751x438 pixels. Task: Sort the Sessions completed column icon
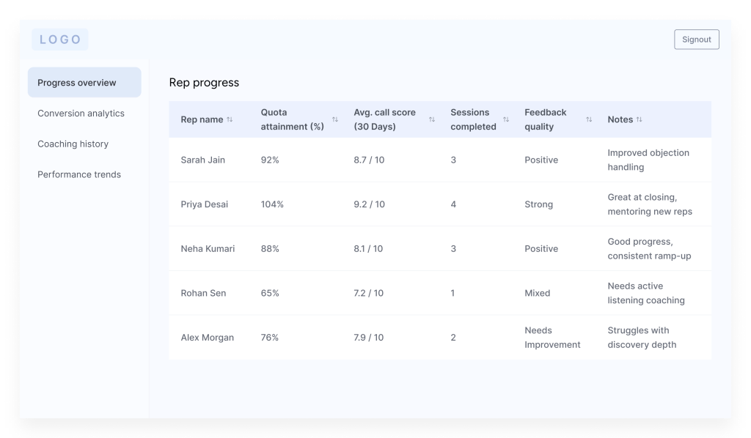pyautogui.click(x=506, y=119)
